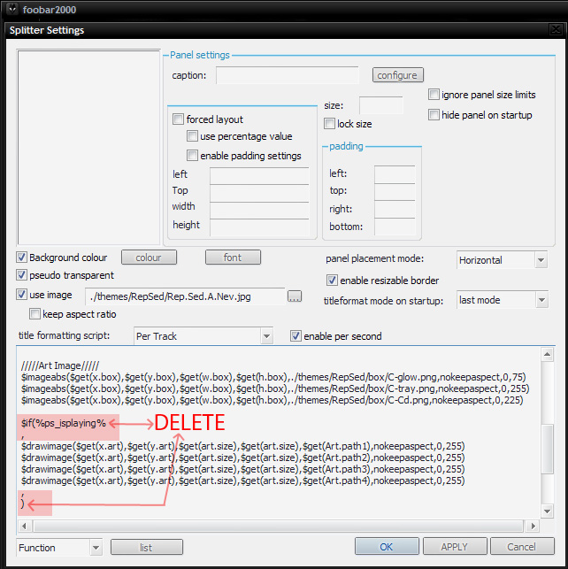
Task: Click the padding bottom field
Action: [395, 227]
